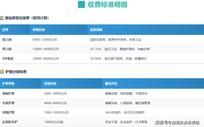The height and width of the screenshot is (127, 204).
Task: Click the VIP套房 row label
Action: pyautogui.click(x=8, y=59)
